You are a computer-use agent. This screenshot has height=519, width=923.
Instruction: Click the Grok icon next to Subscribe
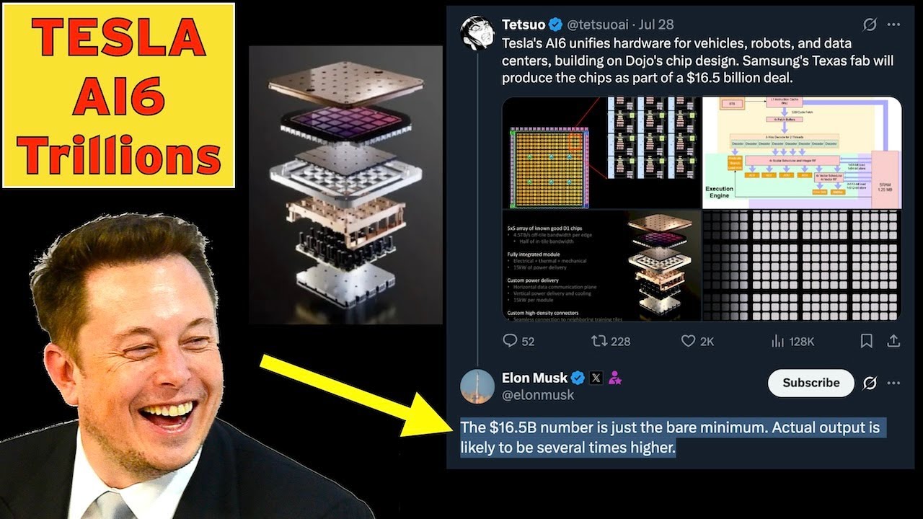click(870, 383)
